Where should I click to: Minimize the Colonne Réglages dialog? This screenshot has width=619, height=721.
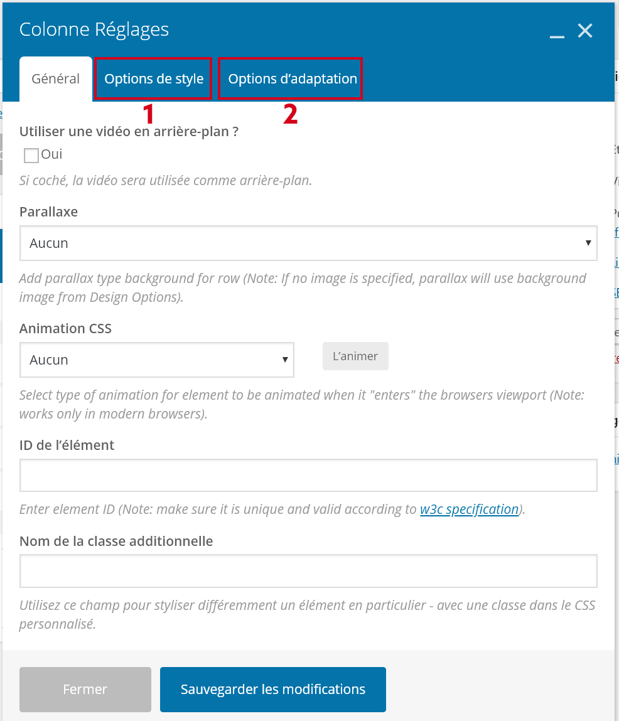(x=557, y=33)
